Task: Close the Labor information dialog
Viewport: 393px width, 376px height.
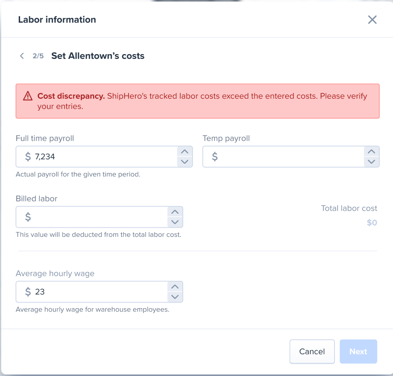Action: pos(372,20)
